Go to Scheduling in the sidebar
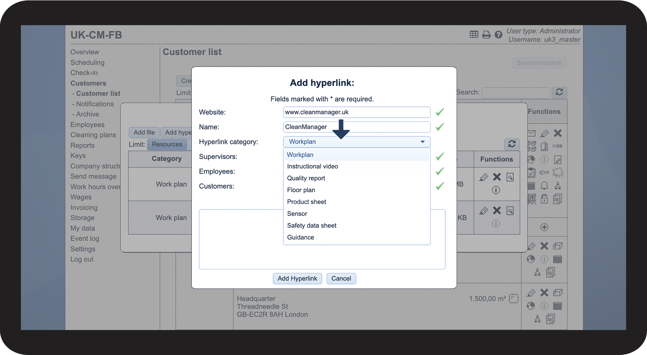Screen dimensions: 647x355 (x=88, y=63)
